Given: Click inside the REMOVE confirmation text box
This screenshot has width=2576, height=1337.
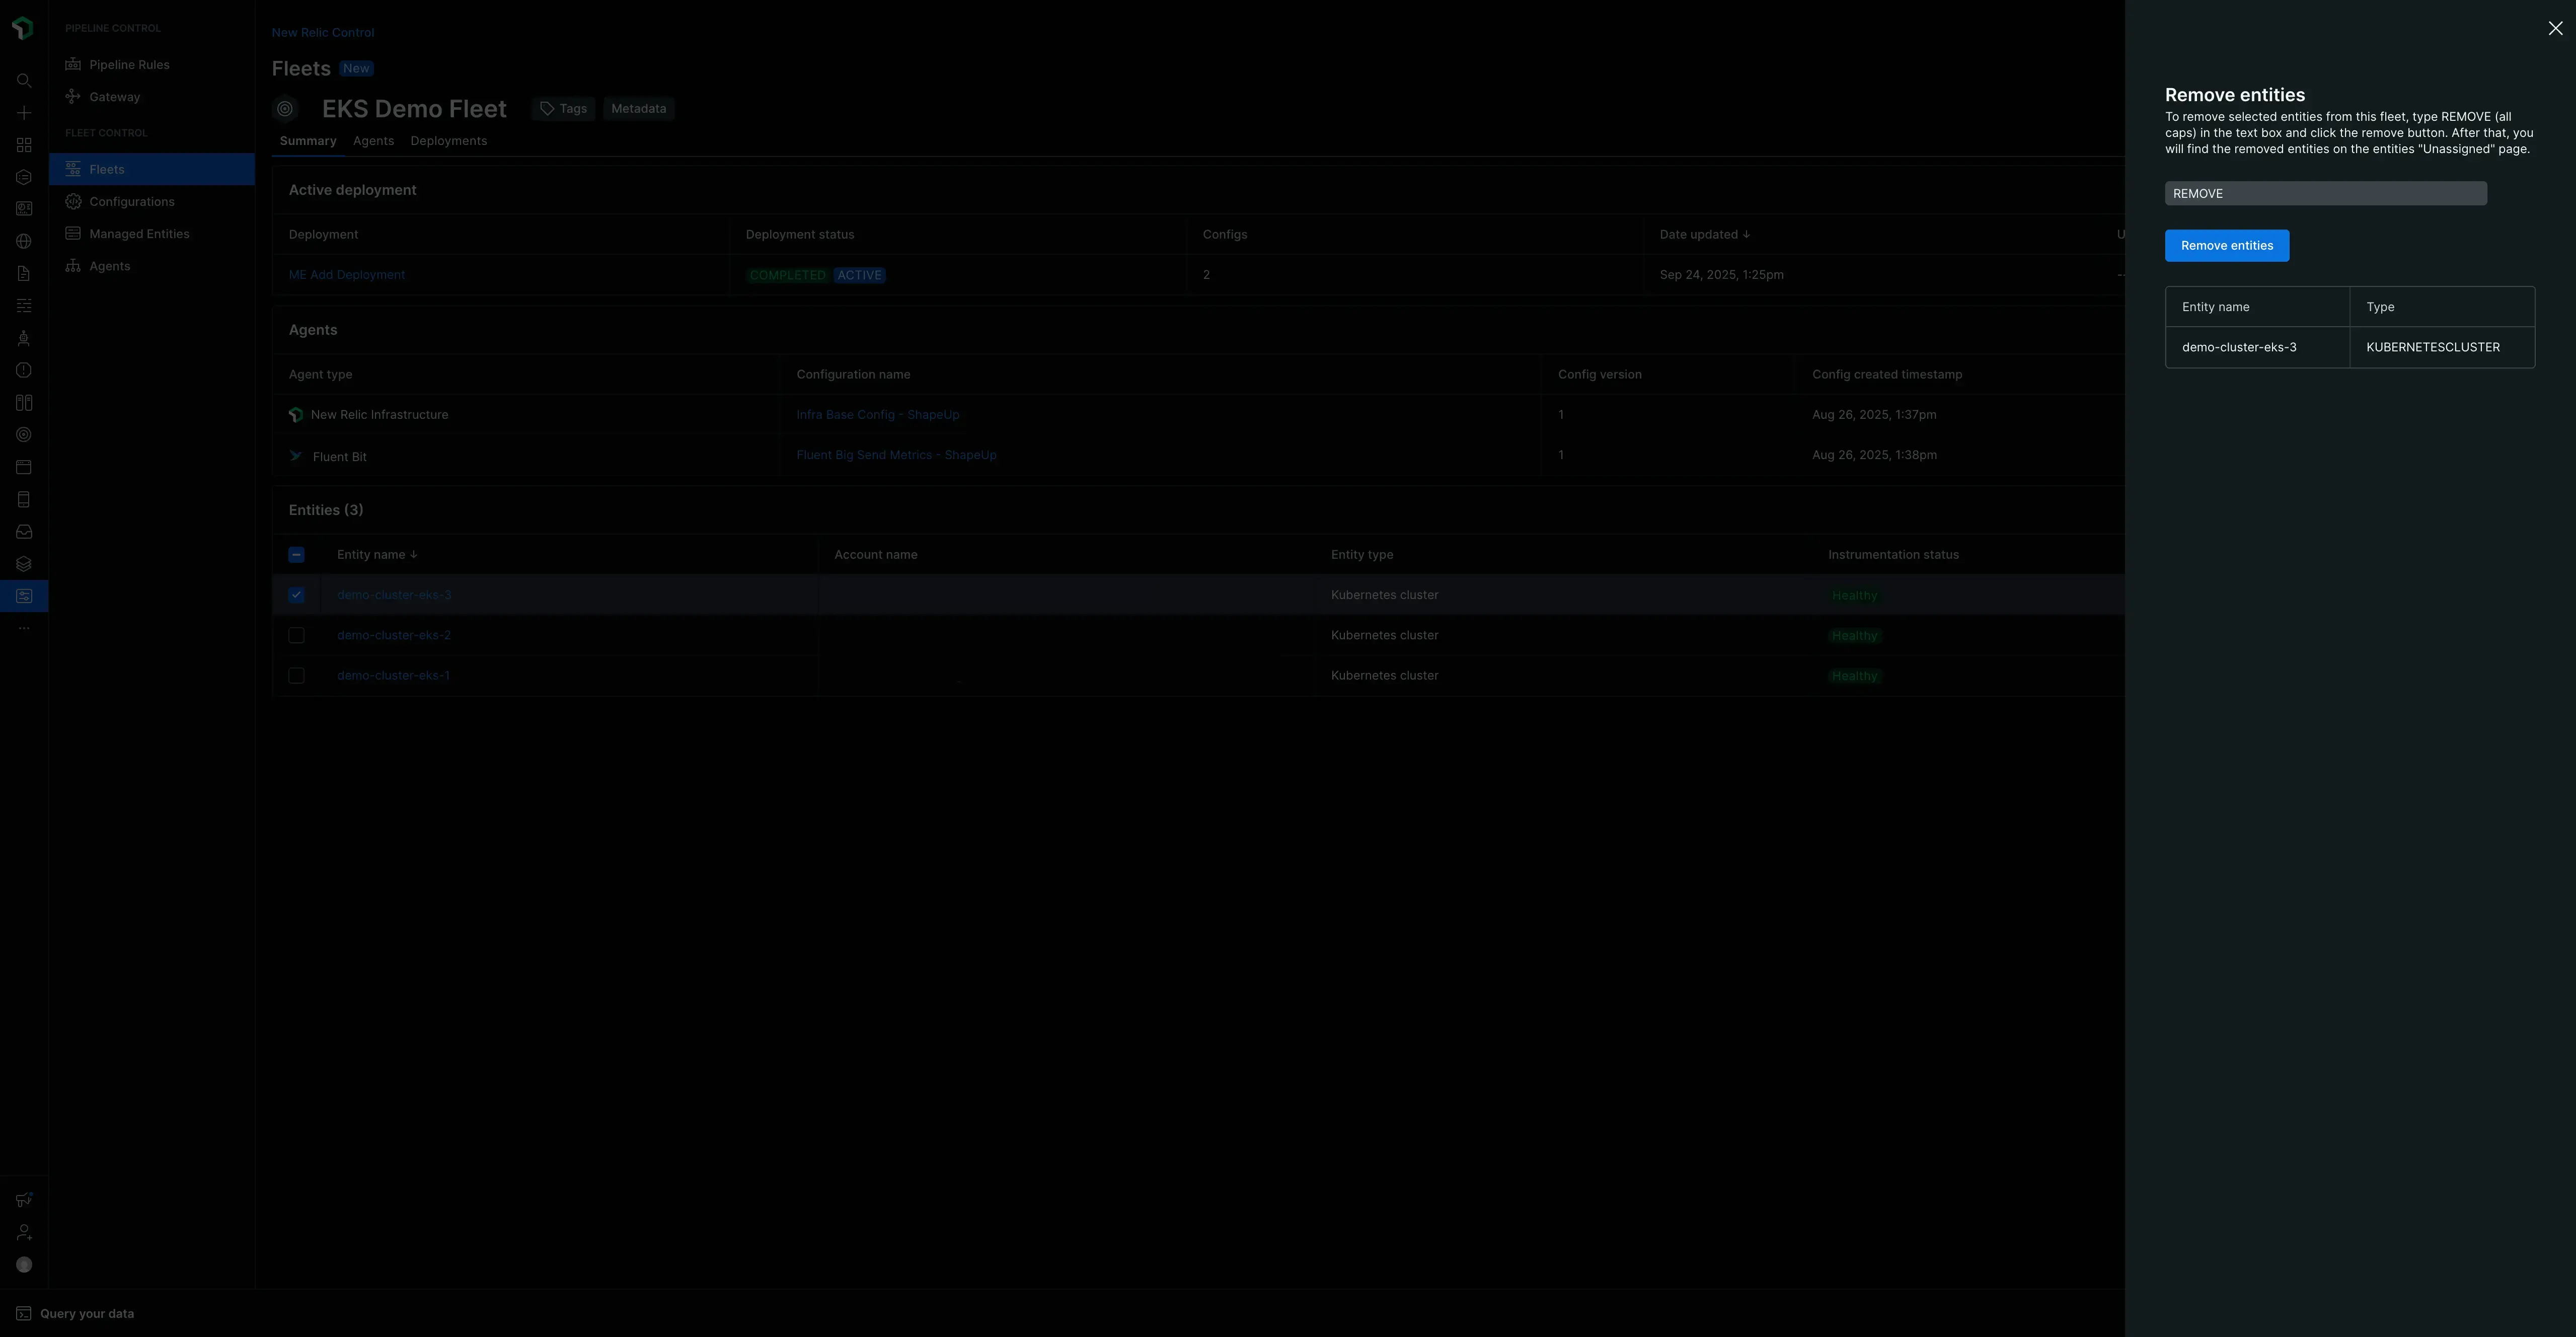Looking at the screenshot, I should (2325, 192).
